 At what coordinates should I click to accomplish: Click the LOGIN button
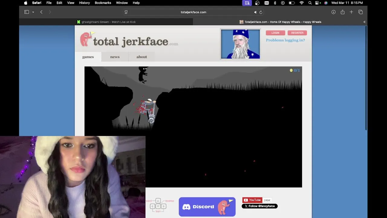point(275,33)
